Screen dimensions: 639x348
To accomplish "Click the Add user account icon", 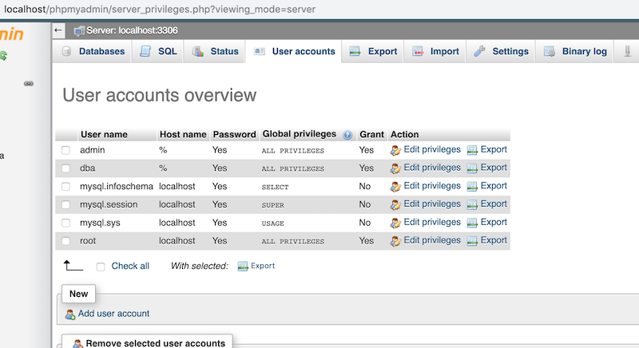I will click(70, 314).
